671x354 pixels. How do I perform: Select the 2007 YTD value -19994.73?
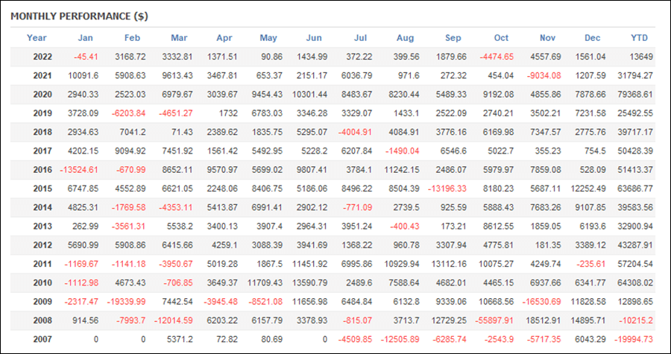634,339
